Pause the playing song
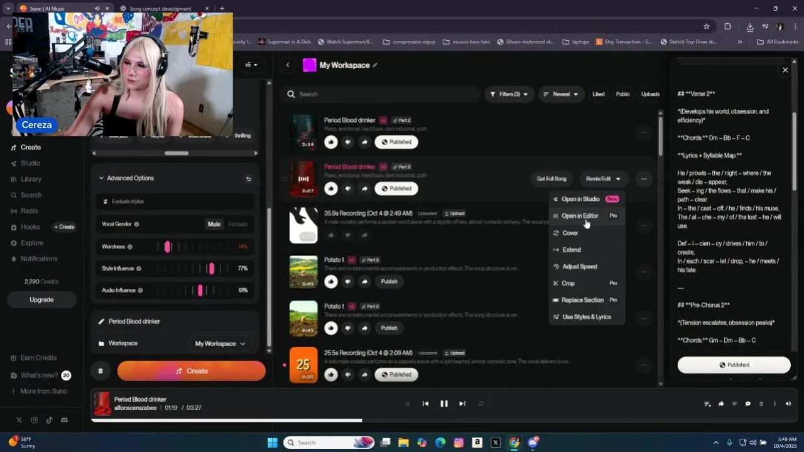The height and width of the screenshot is (452, 804). 444,404
